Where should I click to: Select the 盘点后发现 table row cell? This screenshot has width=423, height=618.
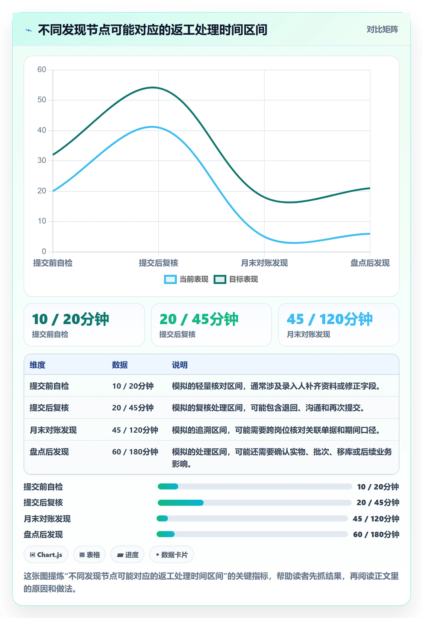tap(49, 452)
